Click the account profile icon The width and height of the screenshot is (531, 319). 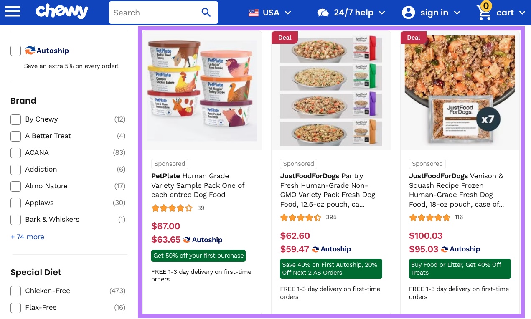(408, 13)
